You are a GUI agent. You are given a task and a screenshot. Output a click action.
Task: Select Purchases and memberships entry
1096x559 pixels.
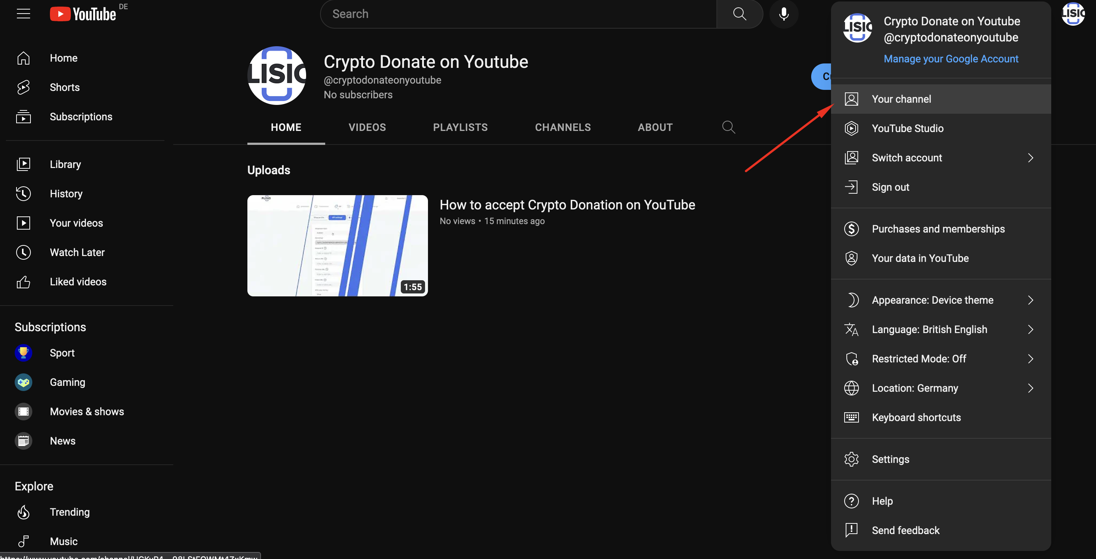[941, 229]
